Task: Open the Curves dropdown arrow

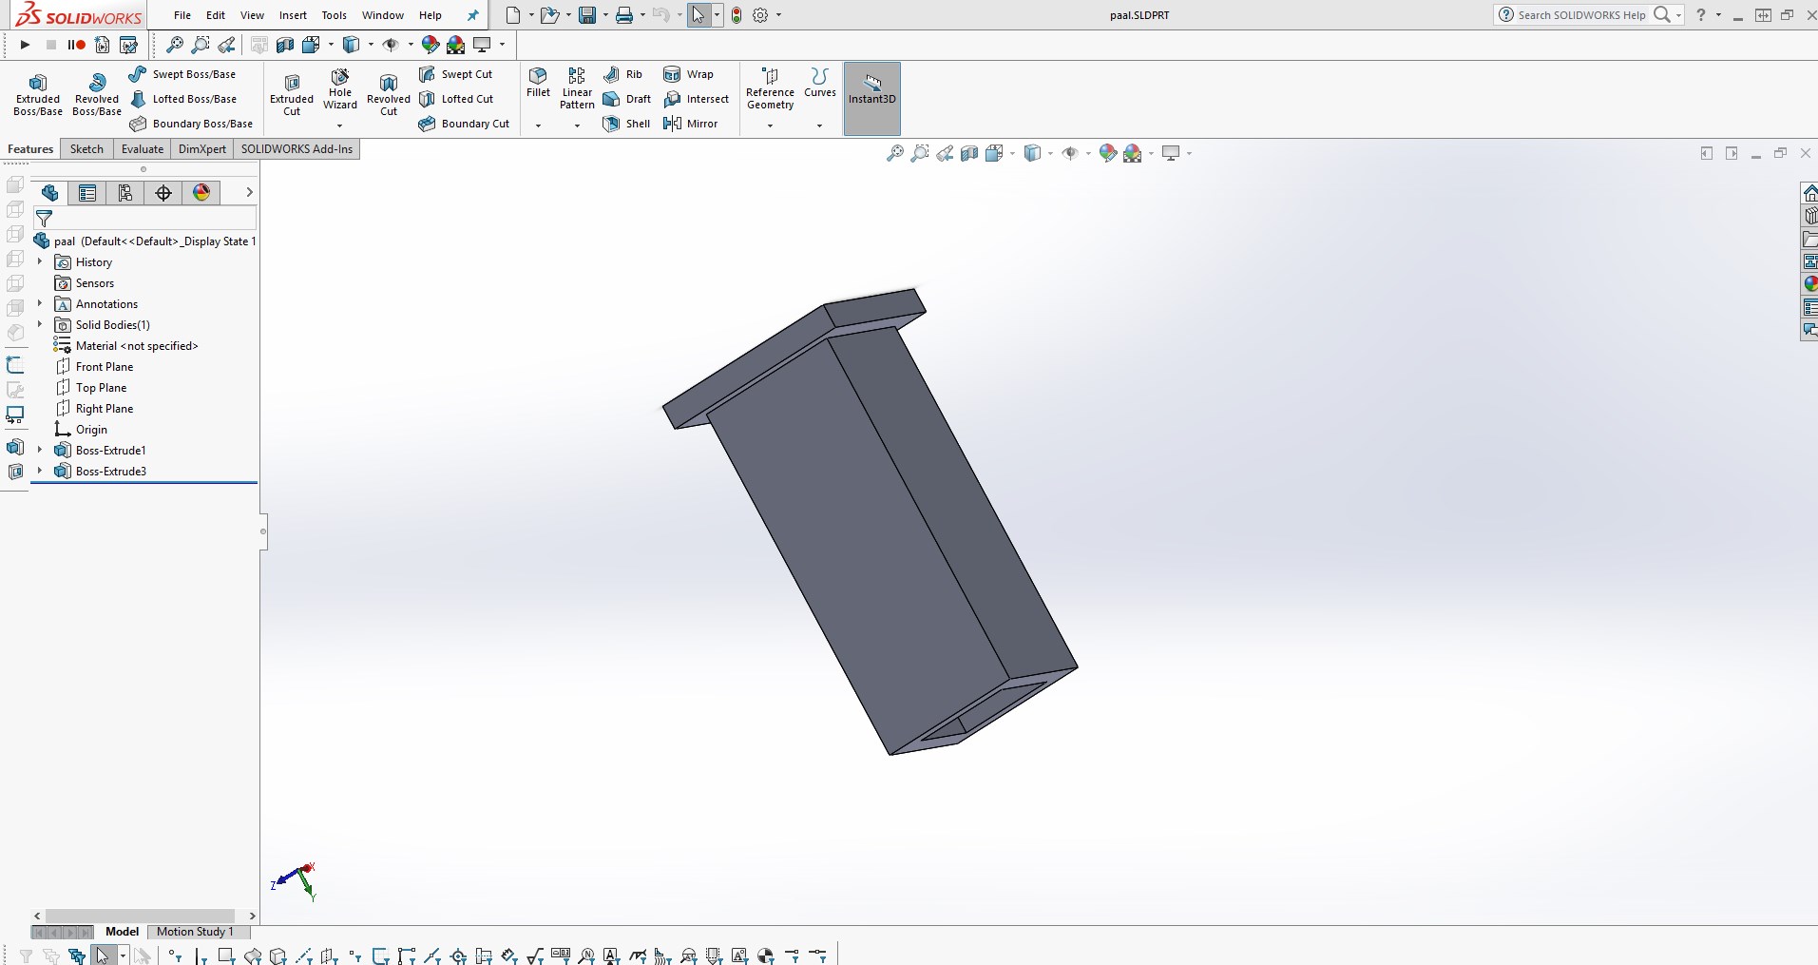Action: (x=819, y=125)
